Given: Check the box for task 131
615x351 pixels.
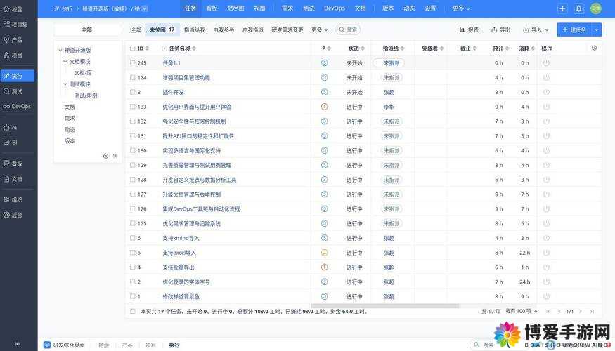Looking at the screenshot, I should tap(133, 136).
